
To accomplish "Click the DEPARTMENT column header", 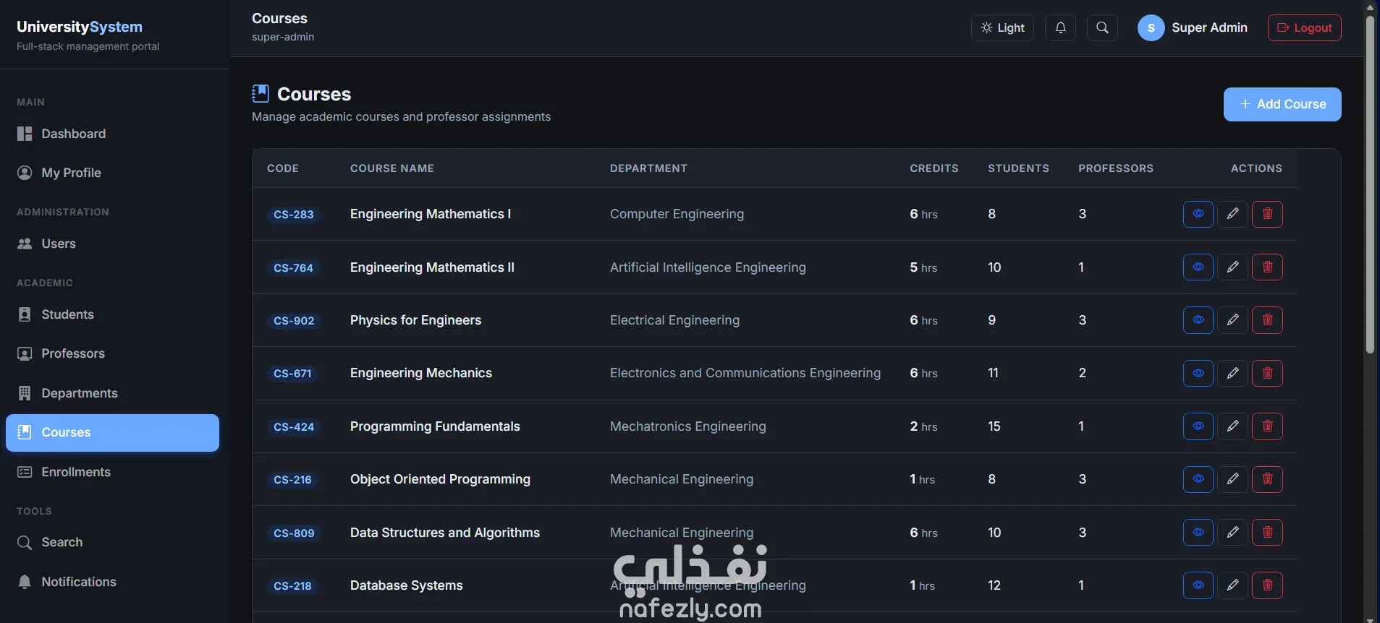I will tap(648, 168).
